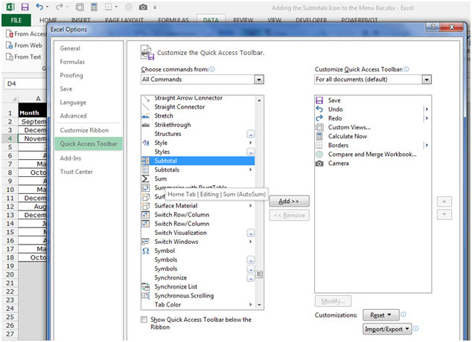
Task: Click the command list scrollbar thumb
Action: pyautogui.click(x=259, y=274)
